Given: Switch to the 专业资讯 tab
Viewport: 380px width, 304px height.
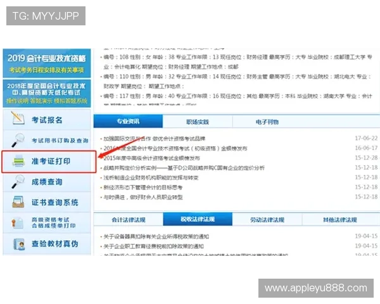Looking at the screenshot, I should point(128,121).
